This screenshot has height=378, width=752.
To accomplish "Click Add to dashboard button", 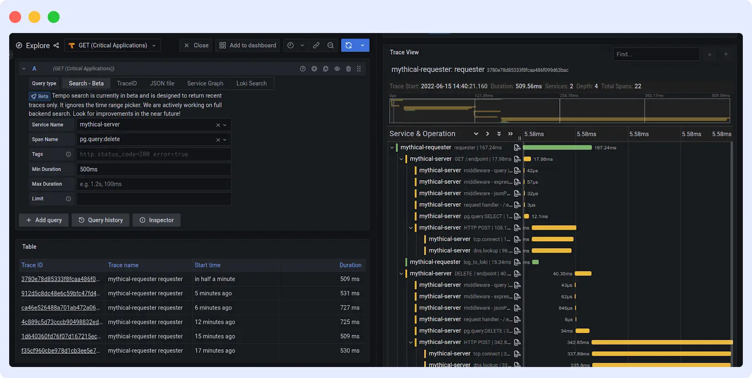I will point(248,45).
